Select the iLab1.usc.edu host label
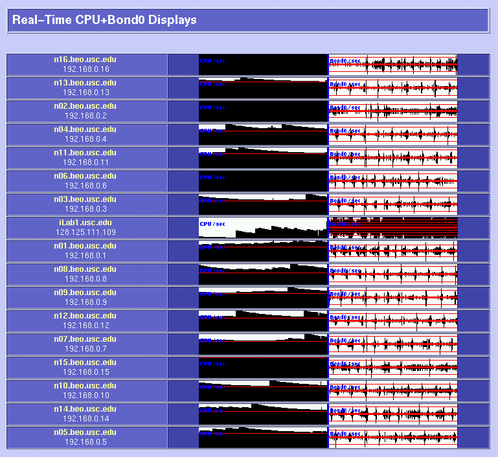Image resolution: width=498 pixels, height=457 pixels. click(x=85, y=223)
